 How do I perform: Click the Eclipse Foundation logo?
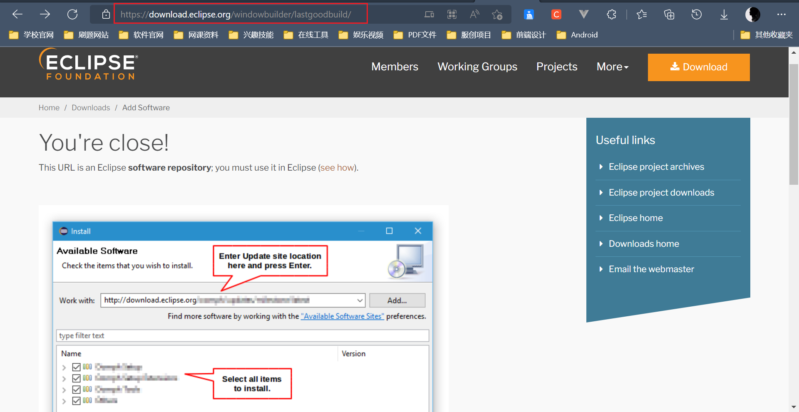pyautogui.click(x=89, y=65)
